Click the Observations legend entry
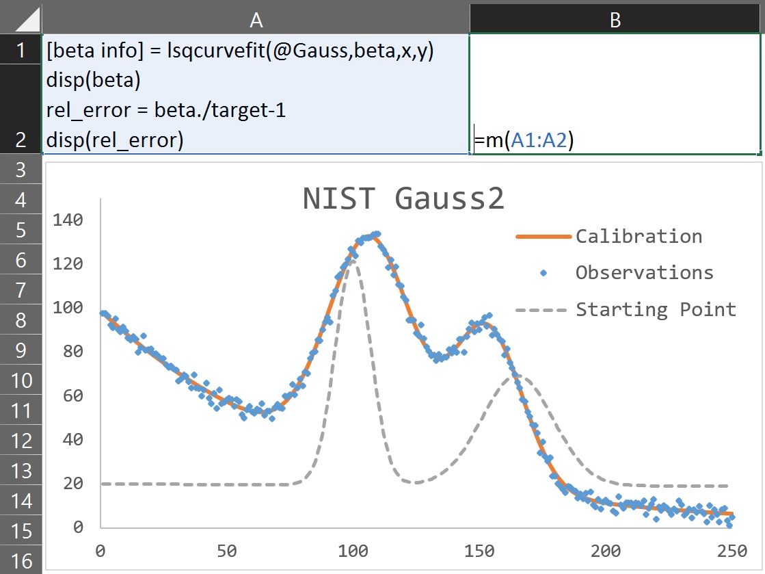The width and height of the screenshot is (765, 574). click(x=644, y=273)
